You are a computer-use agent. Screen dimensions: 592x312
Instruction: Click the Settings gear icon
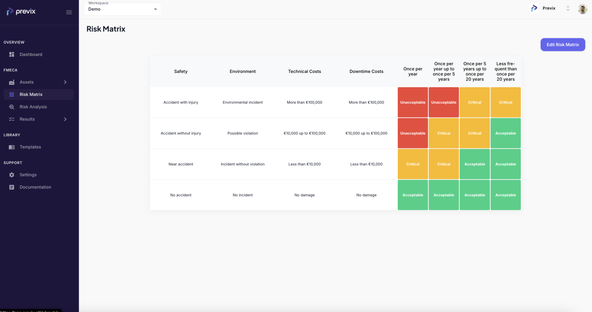12,175
